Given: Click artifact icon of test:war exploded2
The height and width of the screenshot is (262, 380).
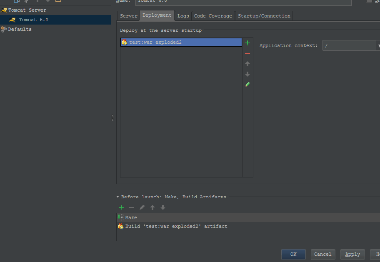Looking at the screenshot, I should [124, 42].
